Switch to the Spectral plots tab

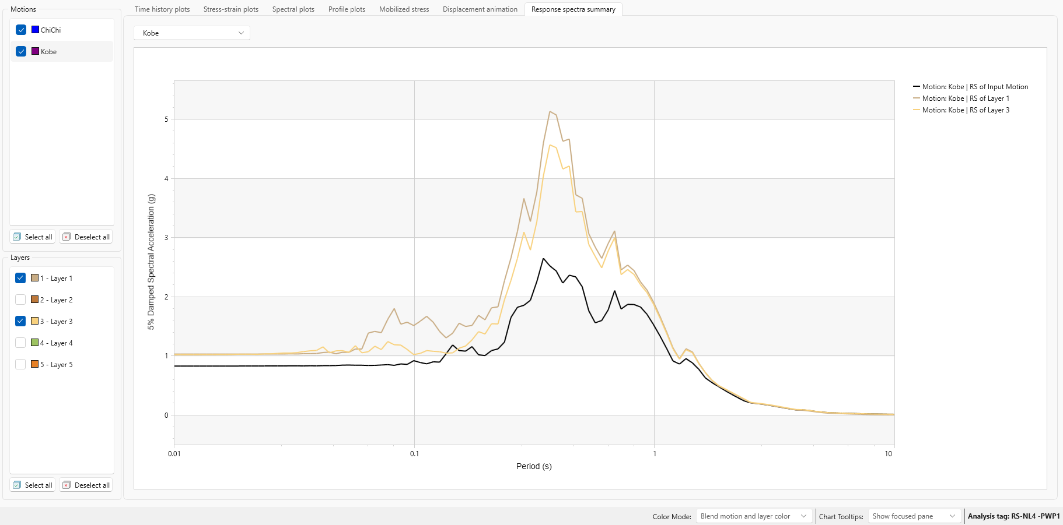(x=293, y=9)
